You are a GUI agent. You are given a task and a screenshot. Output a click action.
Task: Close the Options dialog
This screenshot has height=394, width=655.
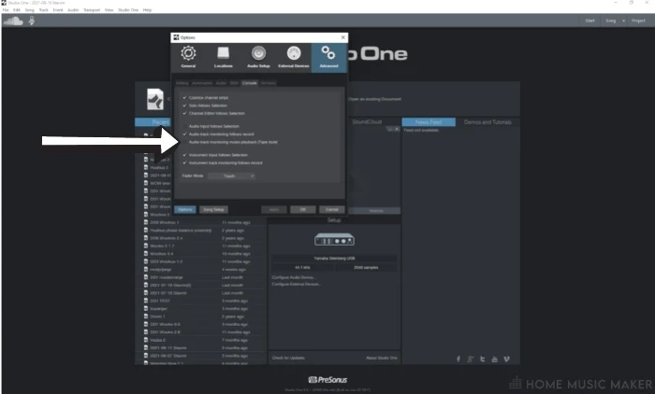(x=343, y=37)
